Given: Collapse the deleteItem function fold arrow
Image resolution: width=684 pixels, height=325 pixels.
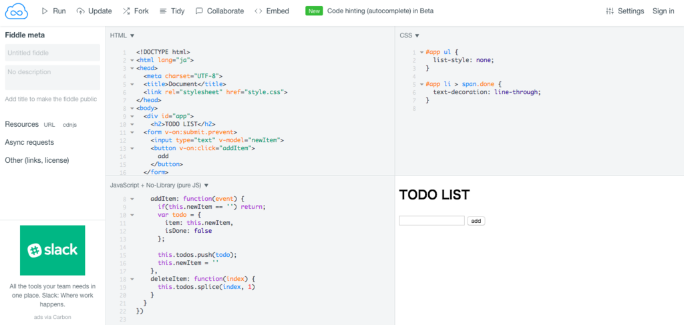Looking at the screenshot, I should [132, 279].
